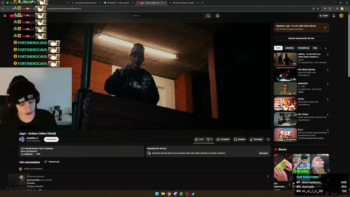The width and height of the screenshot is (350, 197).
Task: Open the YouTube hamburger guide menu
Action: coord(5,16)
